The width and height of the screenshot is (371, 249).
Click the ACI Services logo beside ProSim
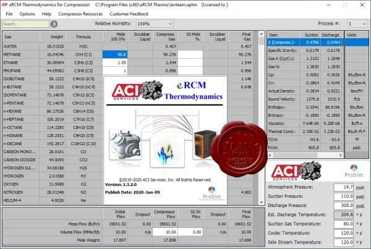(x=296, y=171)
